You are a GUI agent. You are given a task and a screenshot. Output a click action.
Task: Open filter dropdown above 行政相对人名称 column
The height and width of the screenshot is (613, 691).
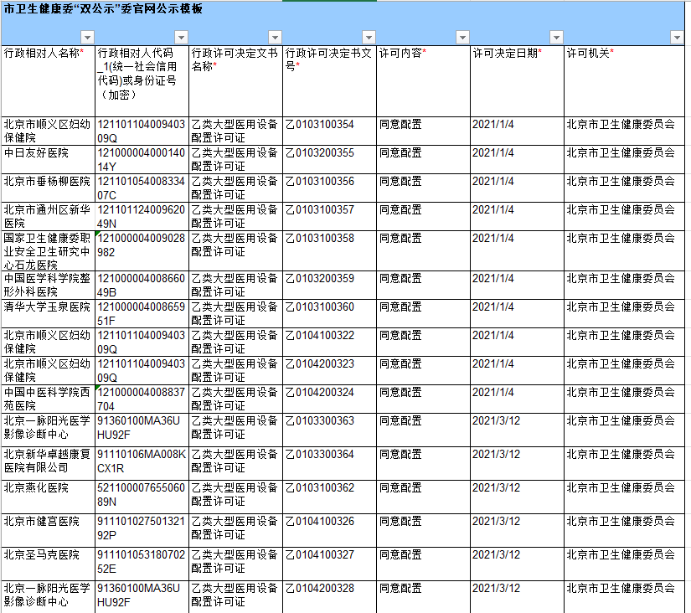click(x=88, y=38)
